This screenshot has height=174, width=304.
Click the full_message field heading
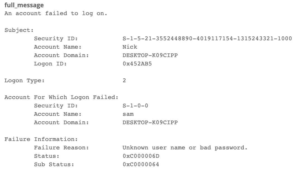pos(24,5)
